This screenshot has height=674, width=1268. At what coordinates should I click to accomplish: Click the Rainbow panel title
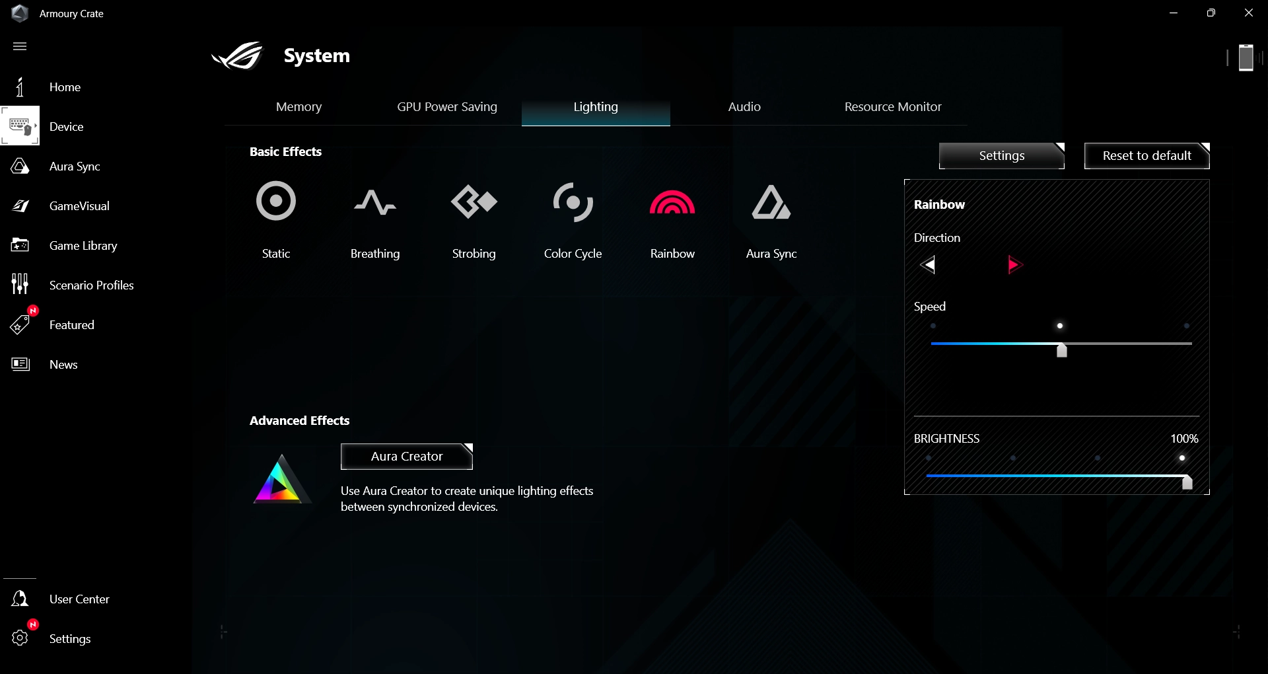click(x=939, y=205)
